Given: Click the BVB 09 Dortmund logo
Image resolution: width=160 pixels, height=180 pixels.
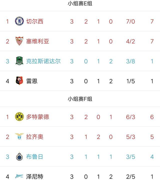Looking at the screenshot, I should pos(19,117).
